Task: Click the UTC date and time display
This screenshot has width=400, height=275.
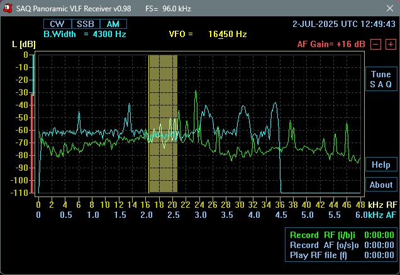Action: 344,24
